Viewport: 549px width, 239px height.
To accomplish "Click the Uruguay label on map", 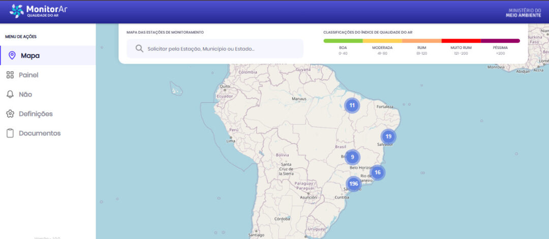I will (x=316, y=229).
